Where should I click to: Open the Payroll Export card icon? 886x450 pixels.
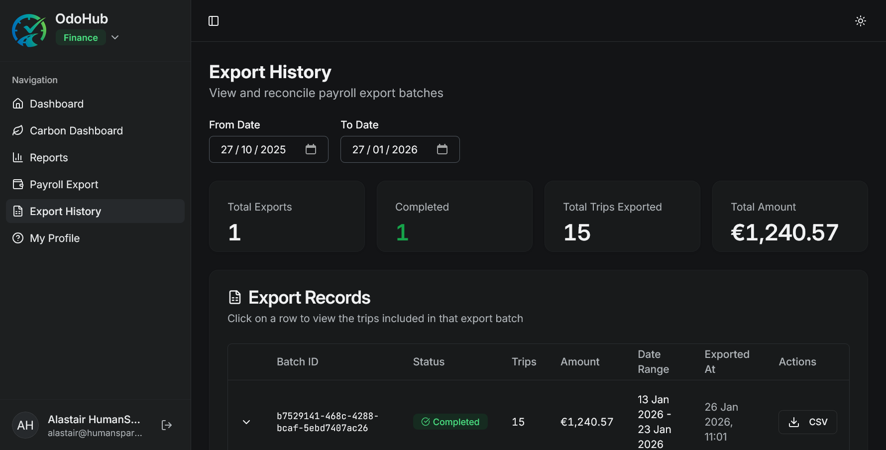18,184
